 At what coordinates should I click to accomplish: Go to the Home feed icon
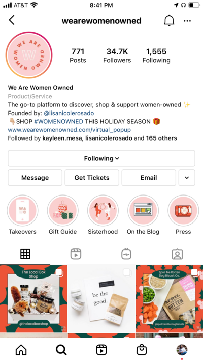click(x=21, y=350)
